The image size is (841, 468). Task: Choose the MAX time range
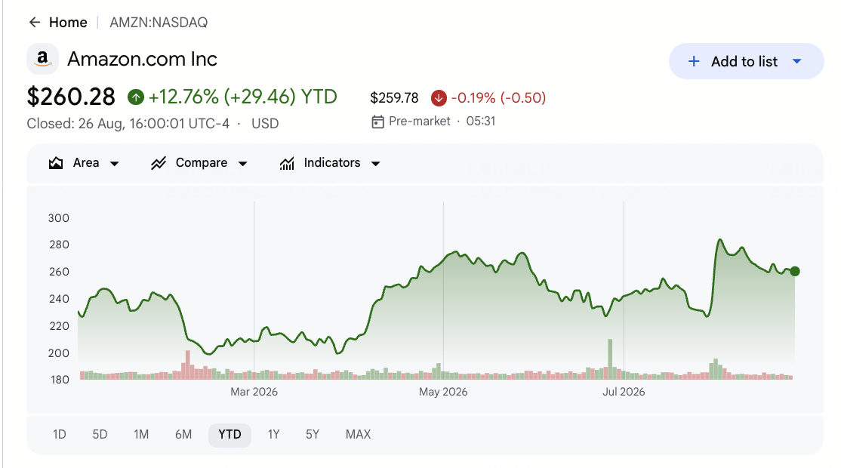(359, 434)
